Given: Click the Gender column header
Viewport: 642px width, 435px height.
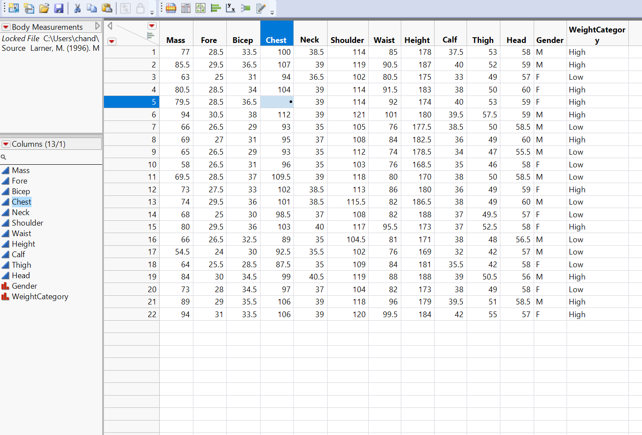Looking at the screenshot, I should 550,33.
